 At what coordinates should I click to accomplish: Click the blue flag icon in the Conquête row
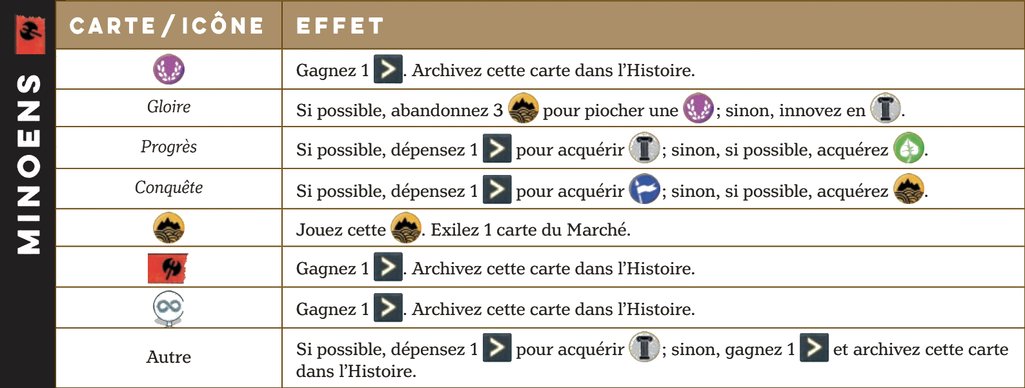644,190
